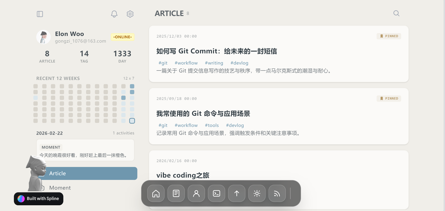Open articles document icon in dock
Viewport: 445px width, 211px height.
(x=176, y=193)
